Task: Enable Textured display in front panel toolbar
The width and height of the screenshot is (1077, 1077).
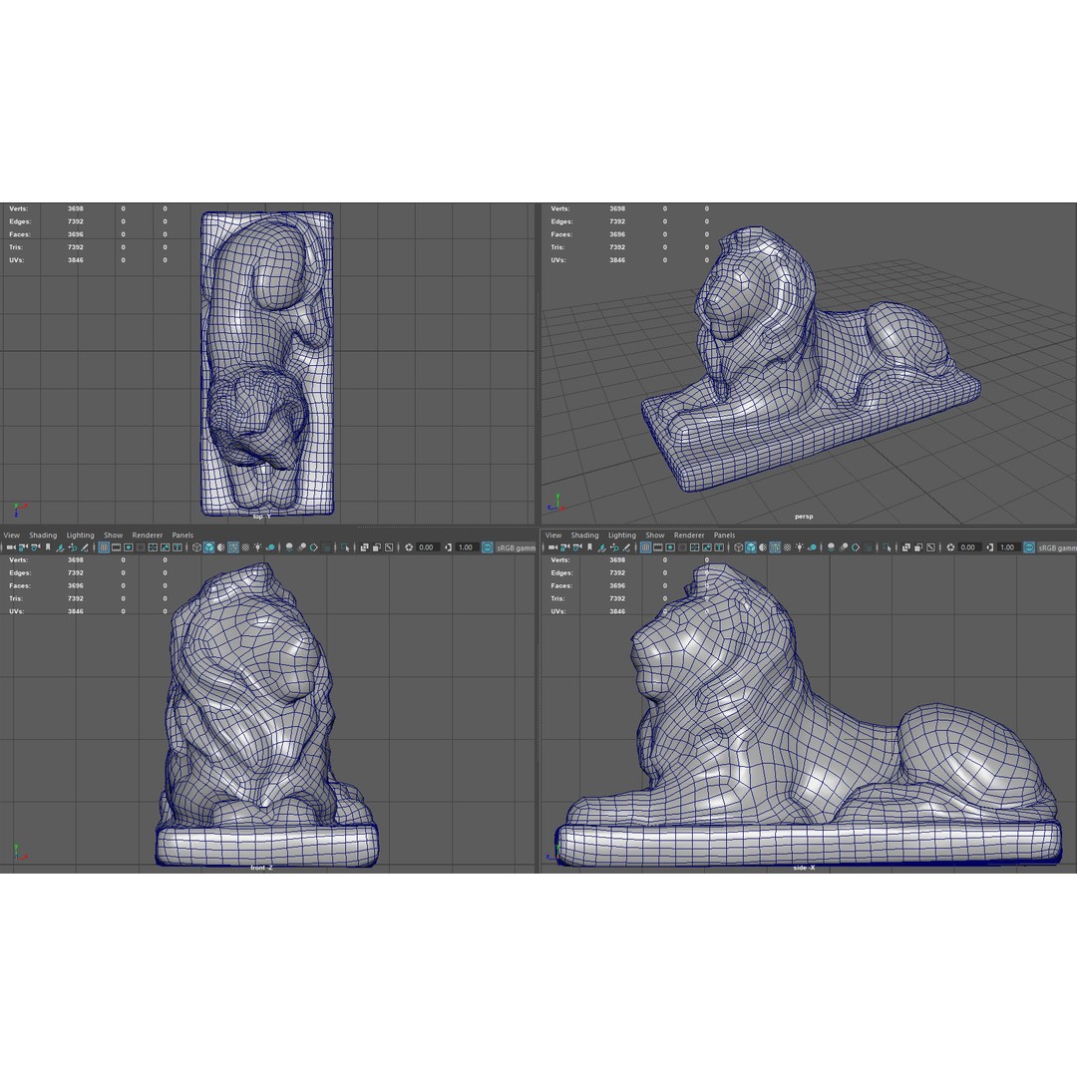Action: click(246, 547)
